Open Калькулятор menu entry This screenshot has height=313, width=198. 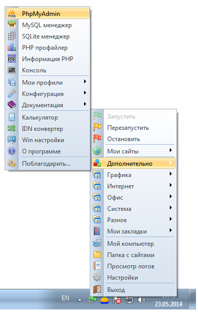48,118
